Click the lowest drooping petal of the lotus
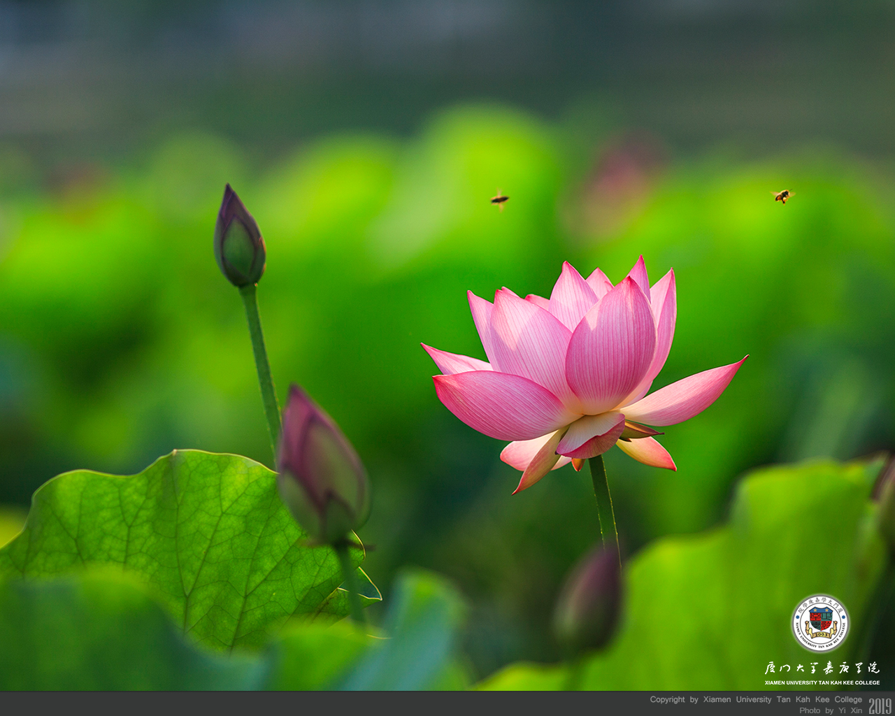Screen dimensions: 895x716 pos(538,465)
